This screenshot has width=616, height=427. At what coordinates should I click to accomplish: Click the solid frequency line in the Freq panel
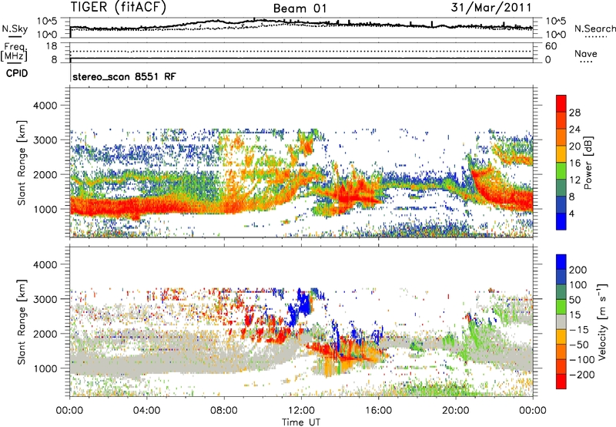click(x=301, y=59)
